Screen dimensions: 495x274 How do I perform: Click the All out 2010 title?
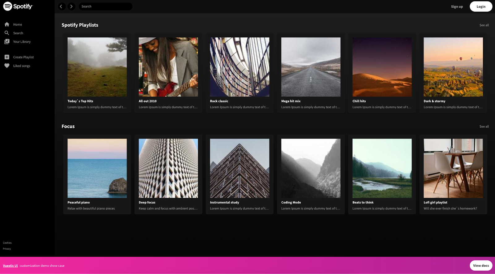click(148, 101)
